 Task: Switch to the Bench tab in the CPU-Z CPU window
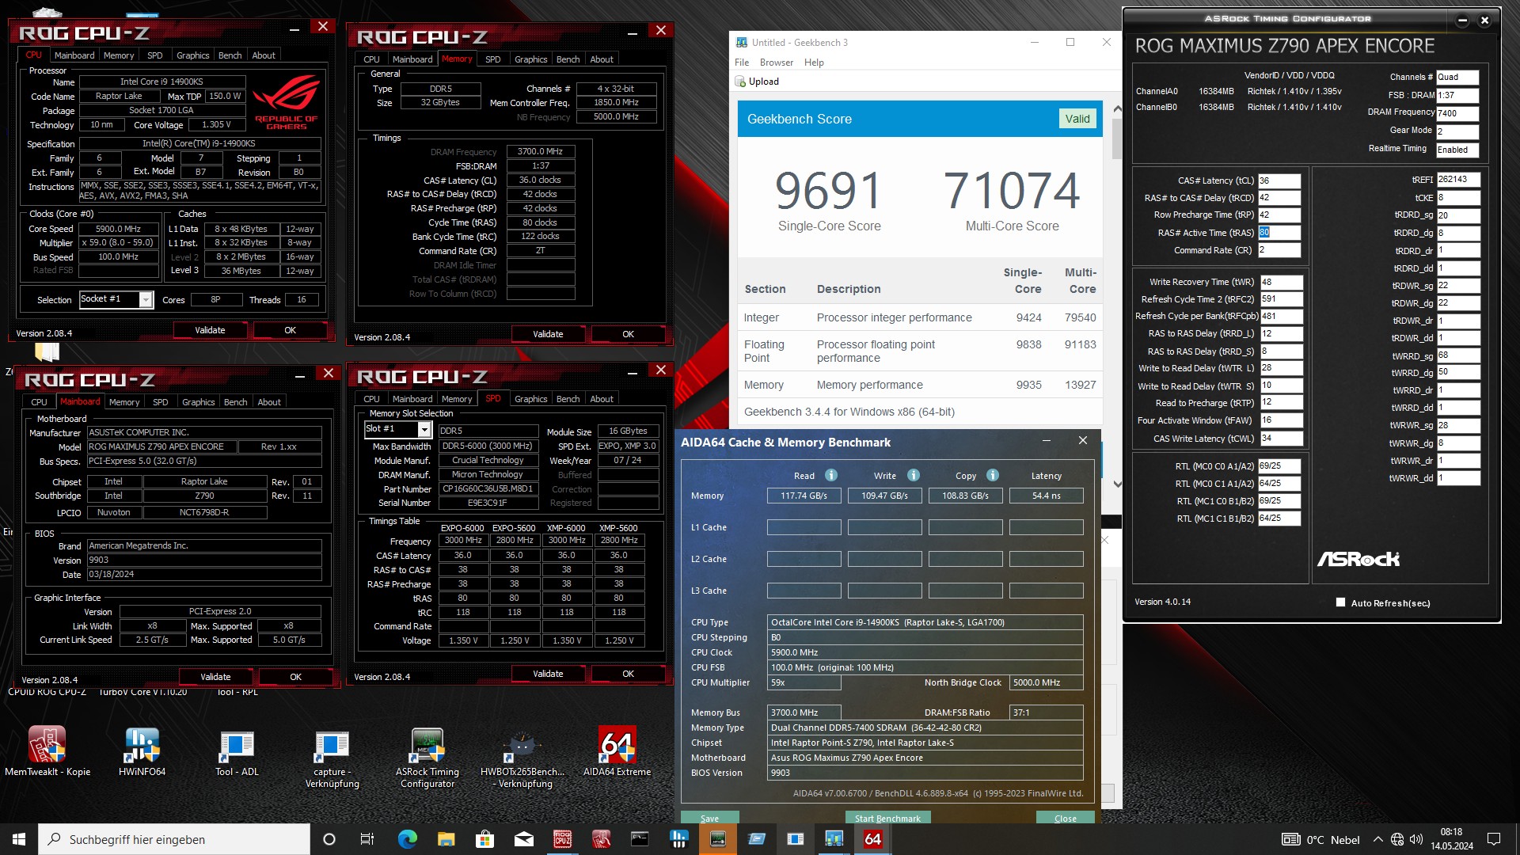point(230,55)
